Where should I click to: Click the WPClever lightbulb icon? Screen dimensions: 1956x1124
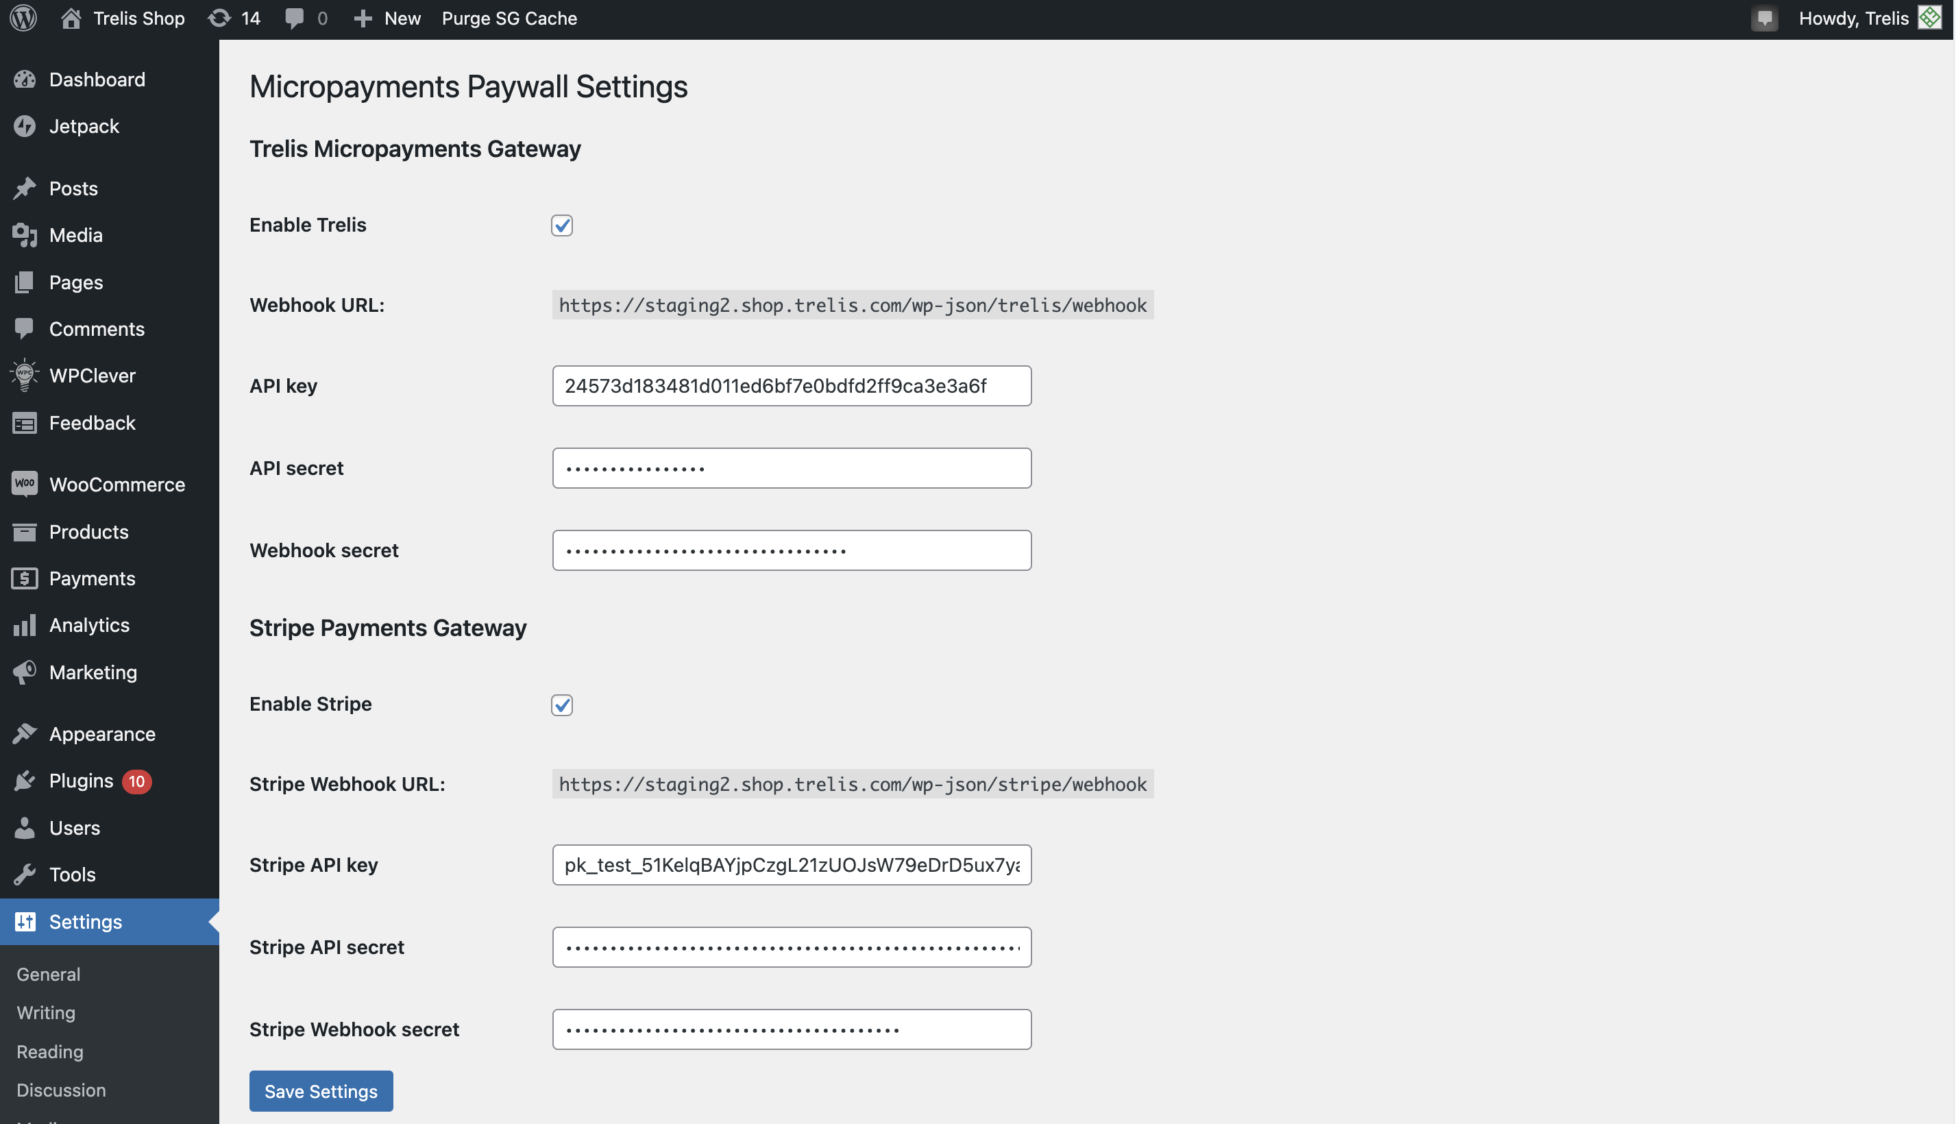click(25, 375)
